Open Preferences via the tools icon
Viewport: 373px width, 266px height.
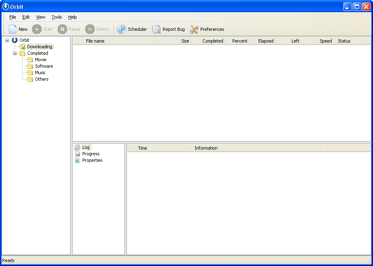coord(194,29)
